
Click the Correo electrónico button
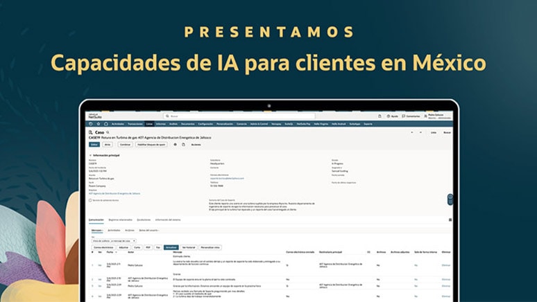103,247
